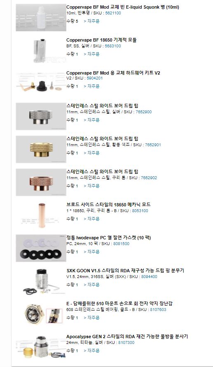Open the Coppervape BF Mod hardware kit title
The height and width of the screenshot is (367, 213).
tap(113, 73)
